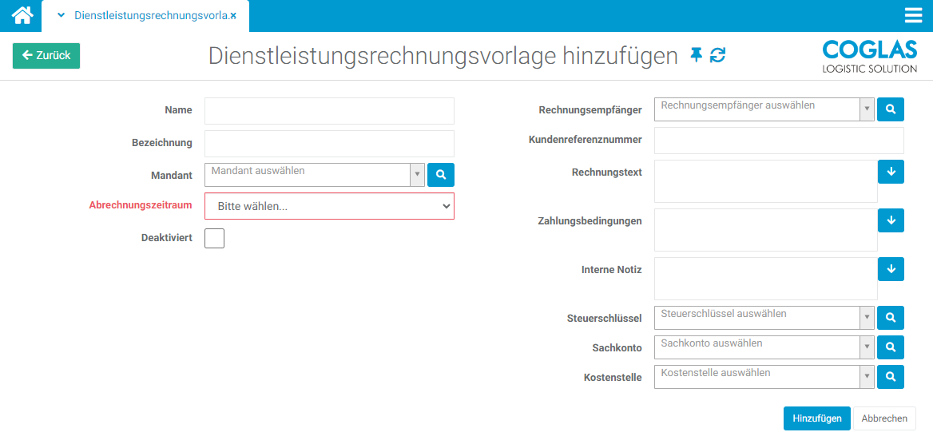The height and width of the screenshot is (444, 933).
Task: Close the Dienstleistungsrechnungsvorlage tab
Action: click(233, 16)
